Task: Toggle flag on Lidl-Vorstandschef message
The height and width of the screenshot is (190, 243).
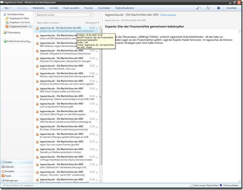Action: pyautogui.click(x=97, y=104)
